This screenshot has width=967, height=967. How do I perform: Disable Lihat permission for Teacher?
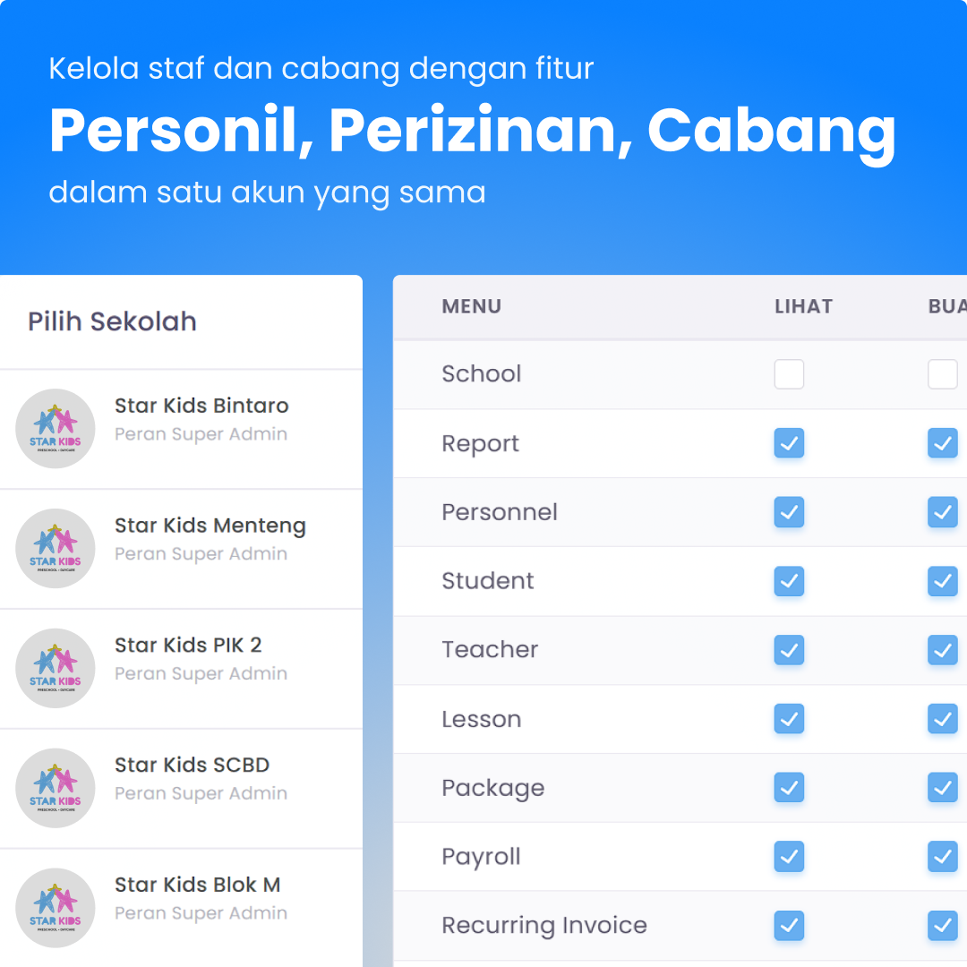[x=789, y=650]
